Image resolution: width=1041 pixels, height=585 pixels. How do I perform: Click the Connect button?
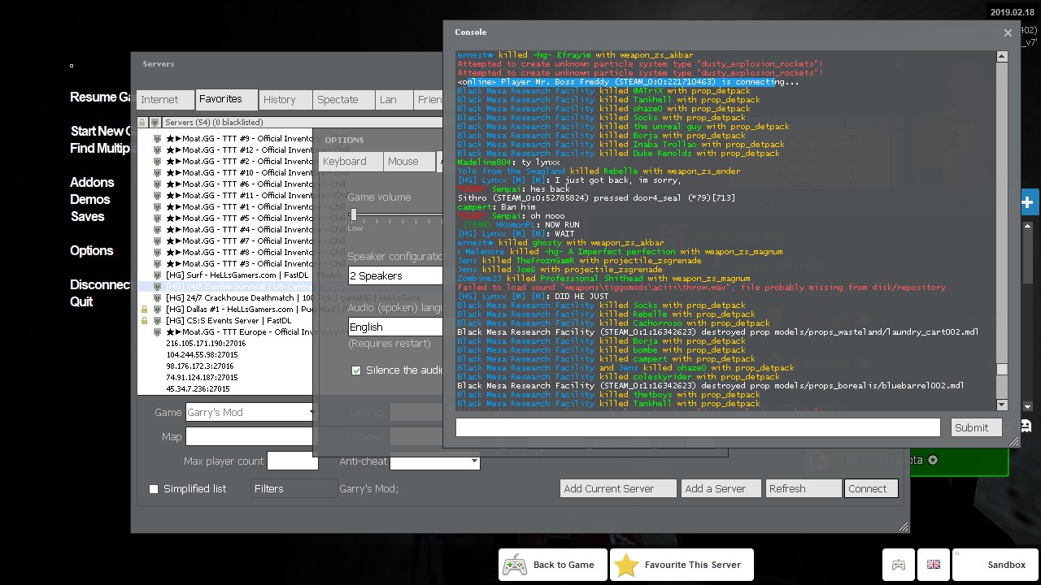coord(872,488)
